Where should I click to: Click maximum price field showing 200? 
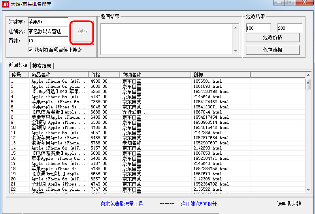[290, 28]
